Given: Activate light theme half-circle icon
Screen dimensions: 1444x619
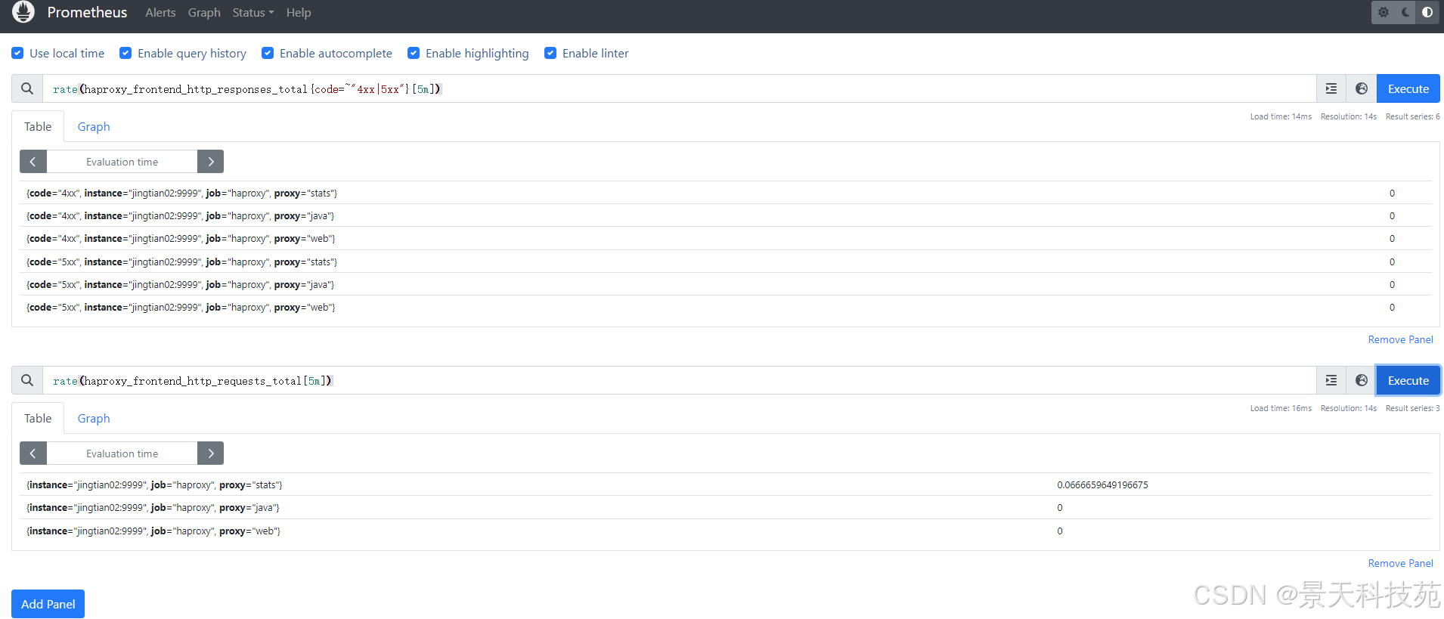Looking at the screenshot, I should [x=1427, y=12].
